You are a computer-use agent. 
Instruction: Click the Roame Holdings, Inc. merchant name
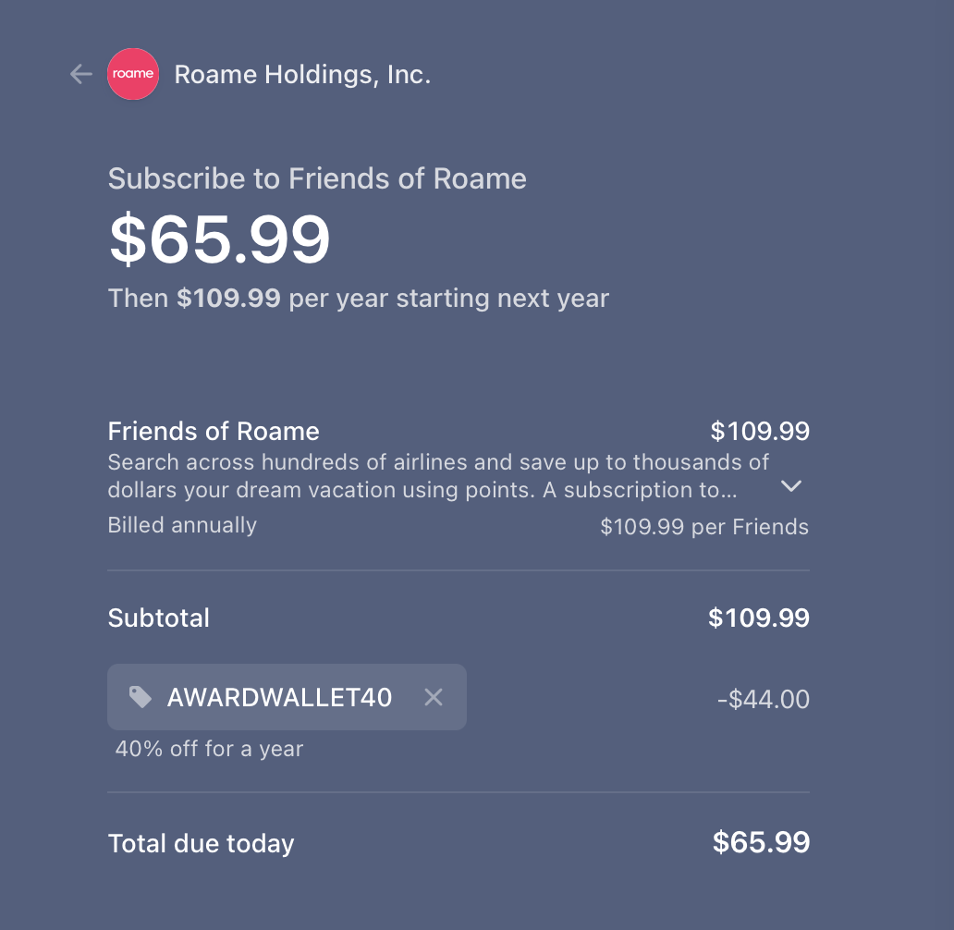pos(302,74)
